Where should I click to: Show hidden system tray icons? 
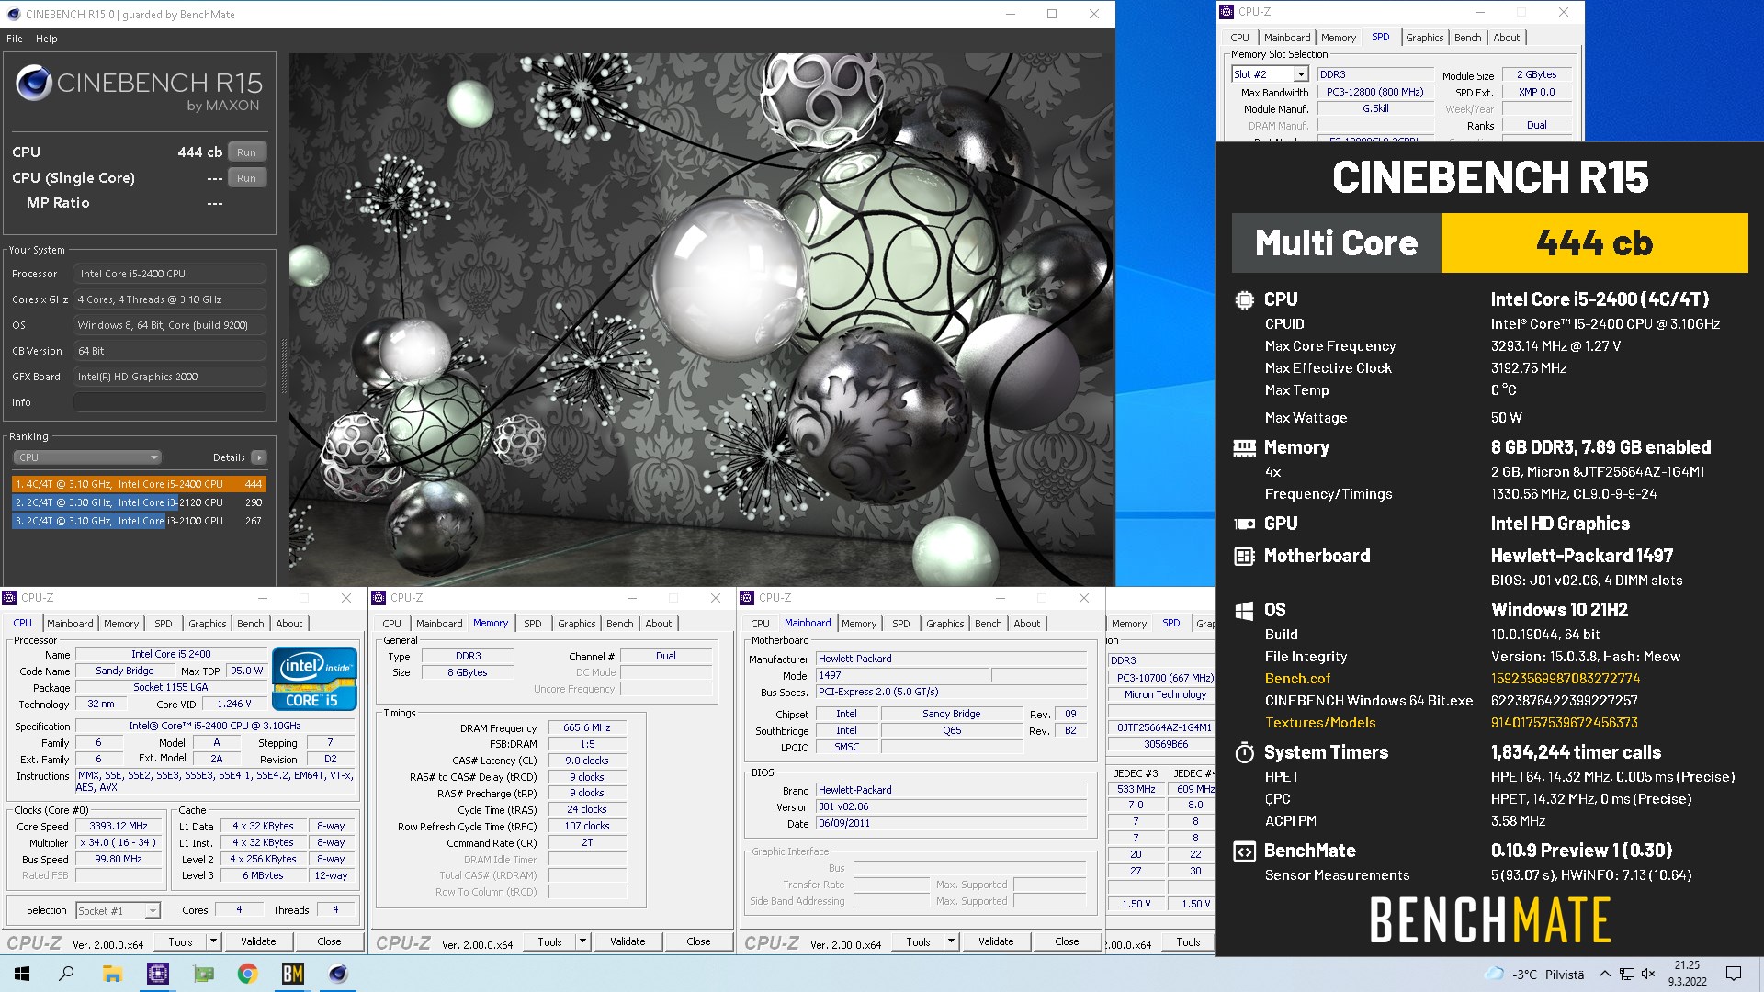(x=1604, y=974)
